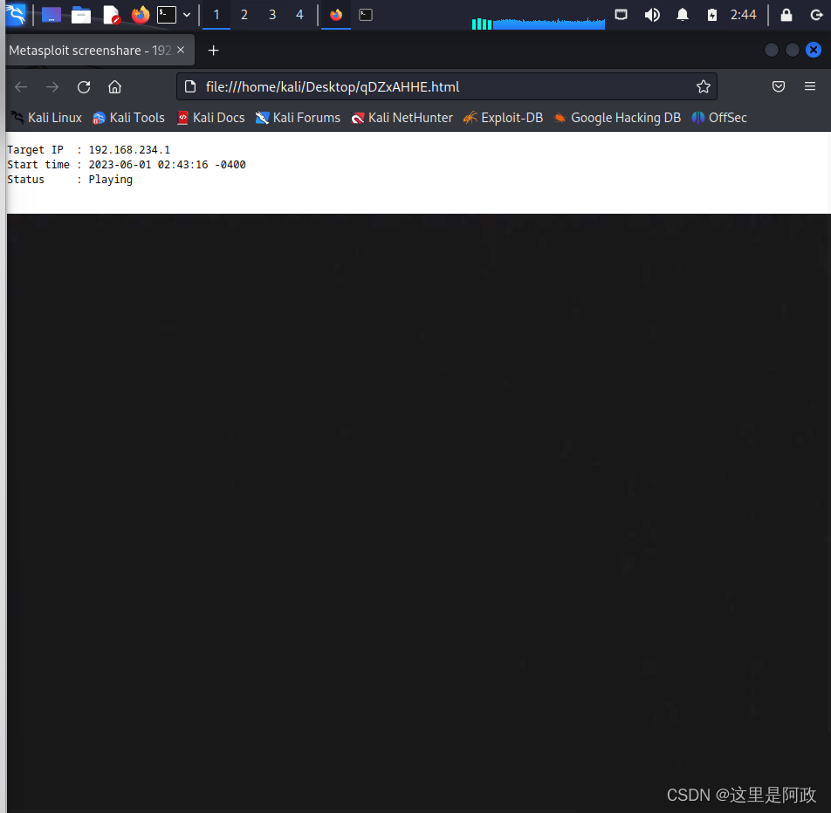Open the Kali Tools bookmark dropdown entry

127,117
